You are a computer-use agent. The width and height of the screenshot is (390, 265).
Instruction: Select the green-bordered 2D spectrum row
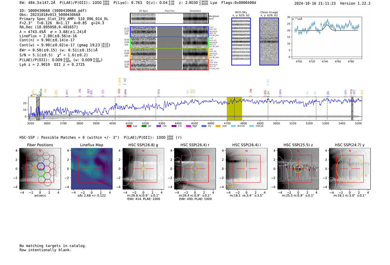(x=169, y=43)
